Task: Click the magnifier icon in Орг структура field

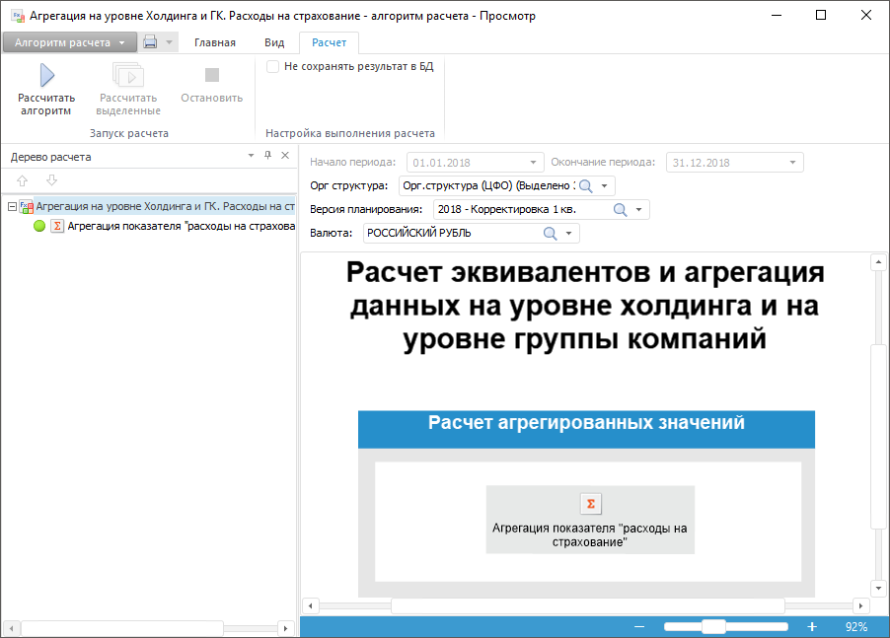Action: 585,185
